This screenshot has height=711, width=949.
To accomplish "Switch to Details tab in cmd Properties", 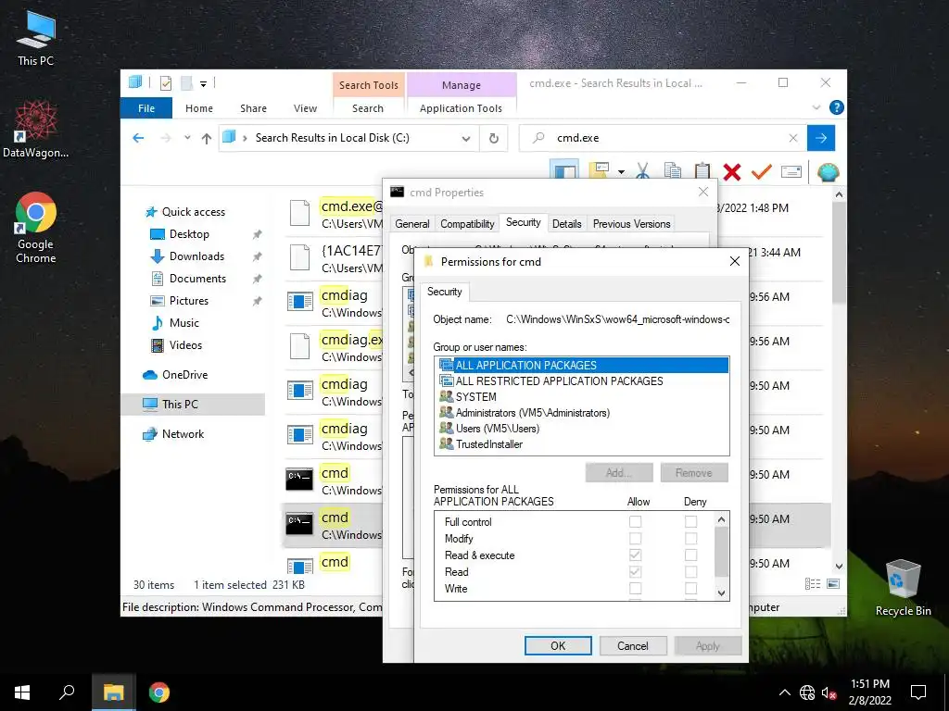I will (566, 224).
